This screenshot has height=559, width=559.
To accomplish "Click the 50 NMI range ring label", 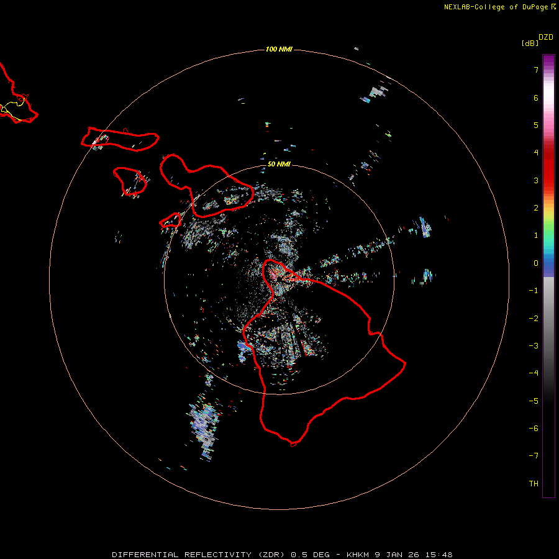I will coord(279,164).
